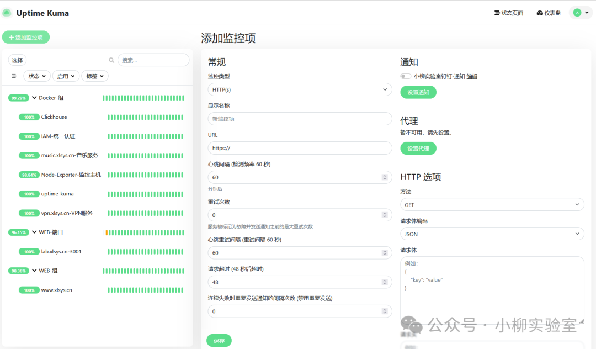This screenshot has width=596, height=349.
Task: Click the 保存 save button
Action: pos(219,340)
